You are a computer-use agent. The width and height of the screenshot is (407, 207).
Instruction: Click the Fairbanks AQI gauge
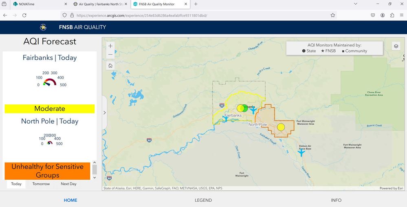pos(50,82)
